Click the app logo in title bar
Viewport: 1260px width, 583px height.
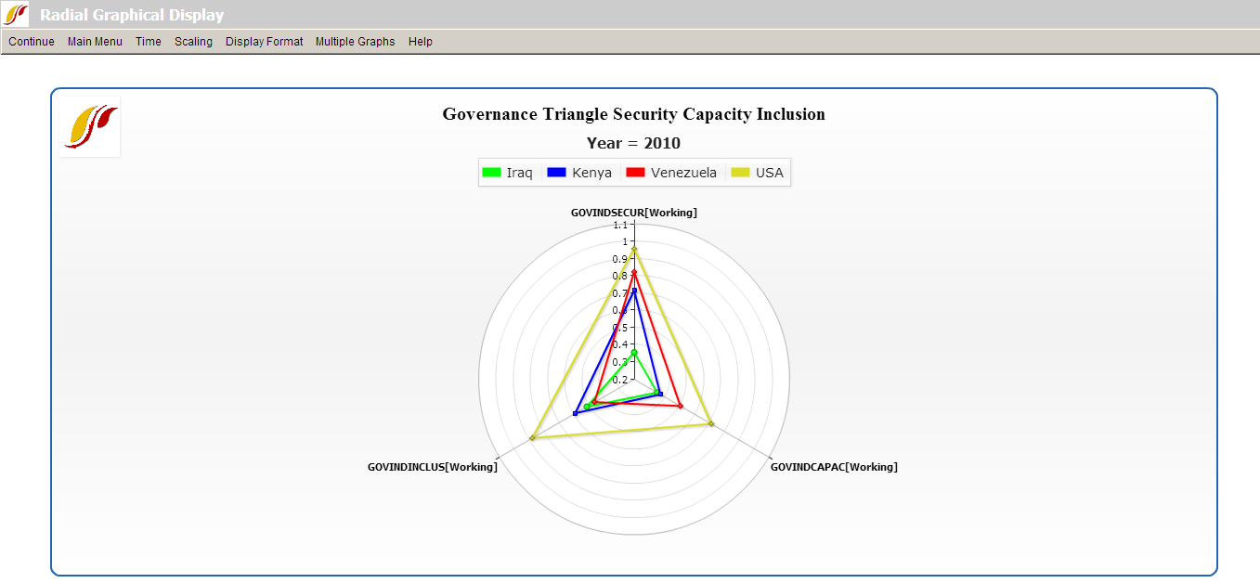[x=16, y=14]
